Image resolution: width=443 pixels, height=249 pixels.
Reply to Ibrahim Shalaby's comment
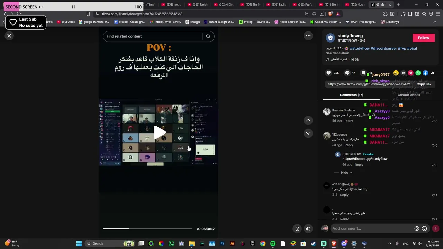coord(349,121)
